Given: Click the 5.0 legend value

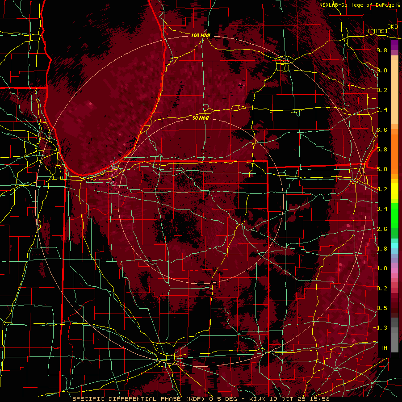Looking at the screenshot, I should click(x=382, y=169).
